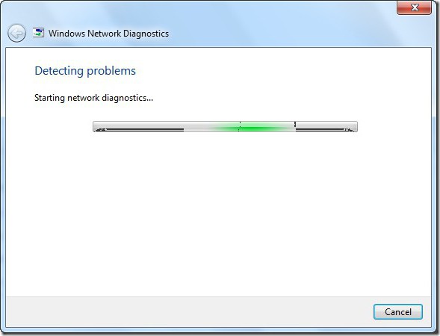Viewport: 440px width, 336px height.
Task: Click the word 'problems' in the heading
Action: (111, 71)
